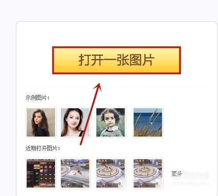Open the dark game shop recent screenshot
The image size is (218, 196).
click(x=41, y=173)
